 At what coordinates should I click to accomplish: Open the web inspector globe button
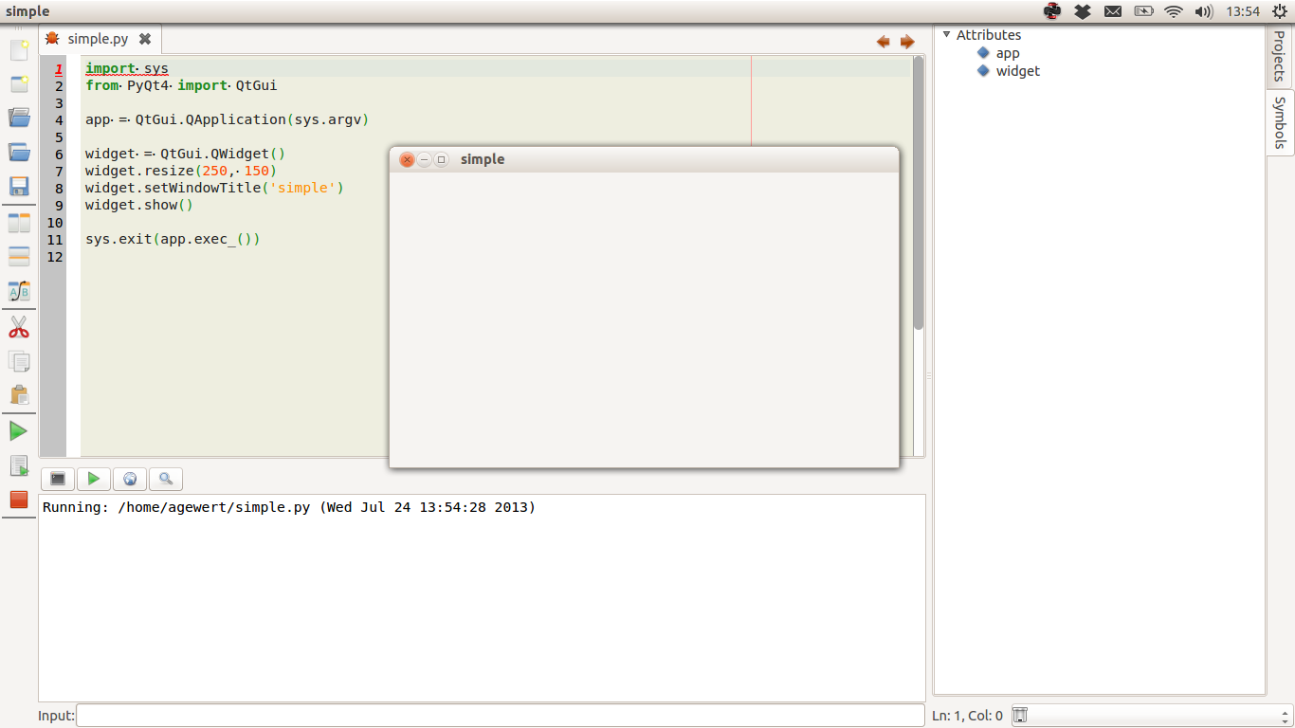(130, 479)
